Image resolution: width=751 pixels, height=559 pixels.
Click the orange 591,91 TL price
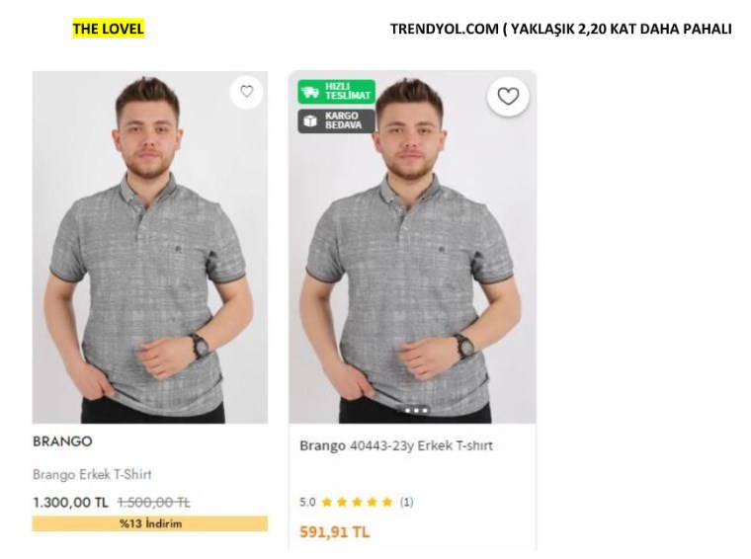click(x=335, y=531)
